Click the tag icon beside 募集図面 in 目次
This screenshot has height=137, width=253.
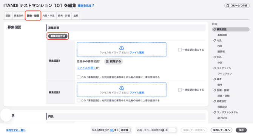click(x=214, y=30)
